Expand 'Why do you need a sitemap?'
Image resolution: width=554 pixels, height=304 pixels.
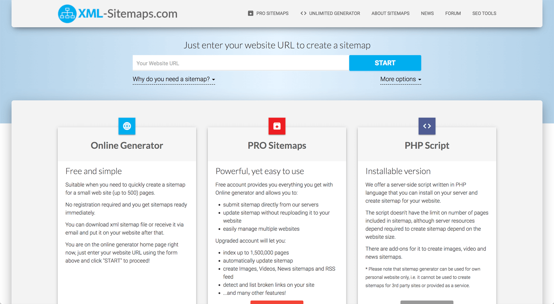point(174,79)
